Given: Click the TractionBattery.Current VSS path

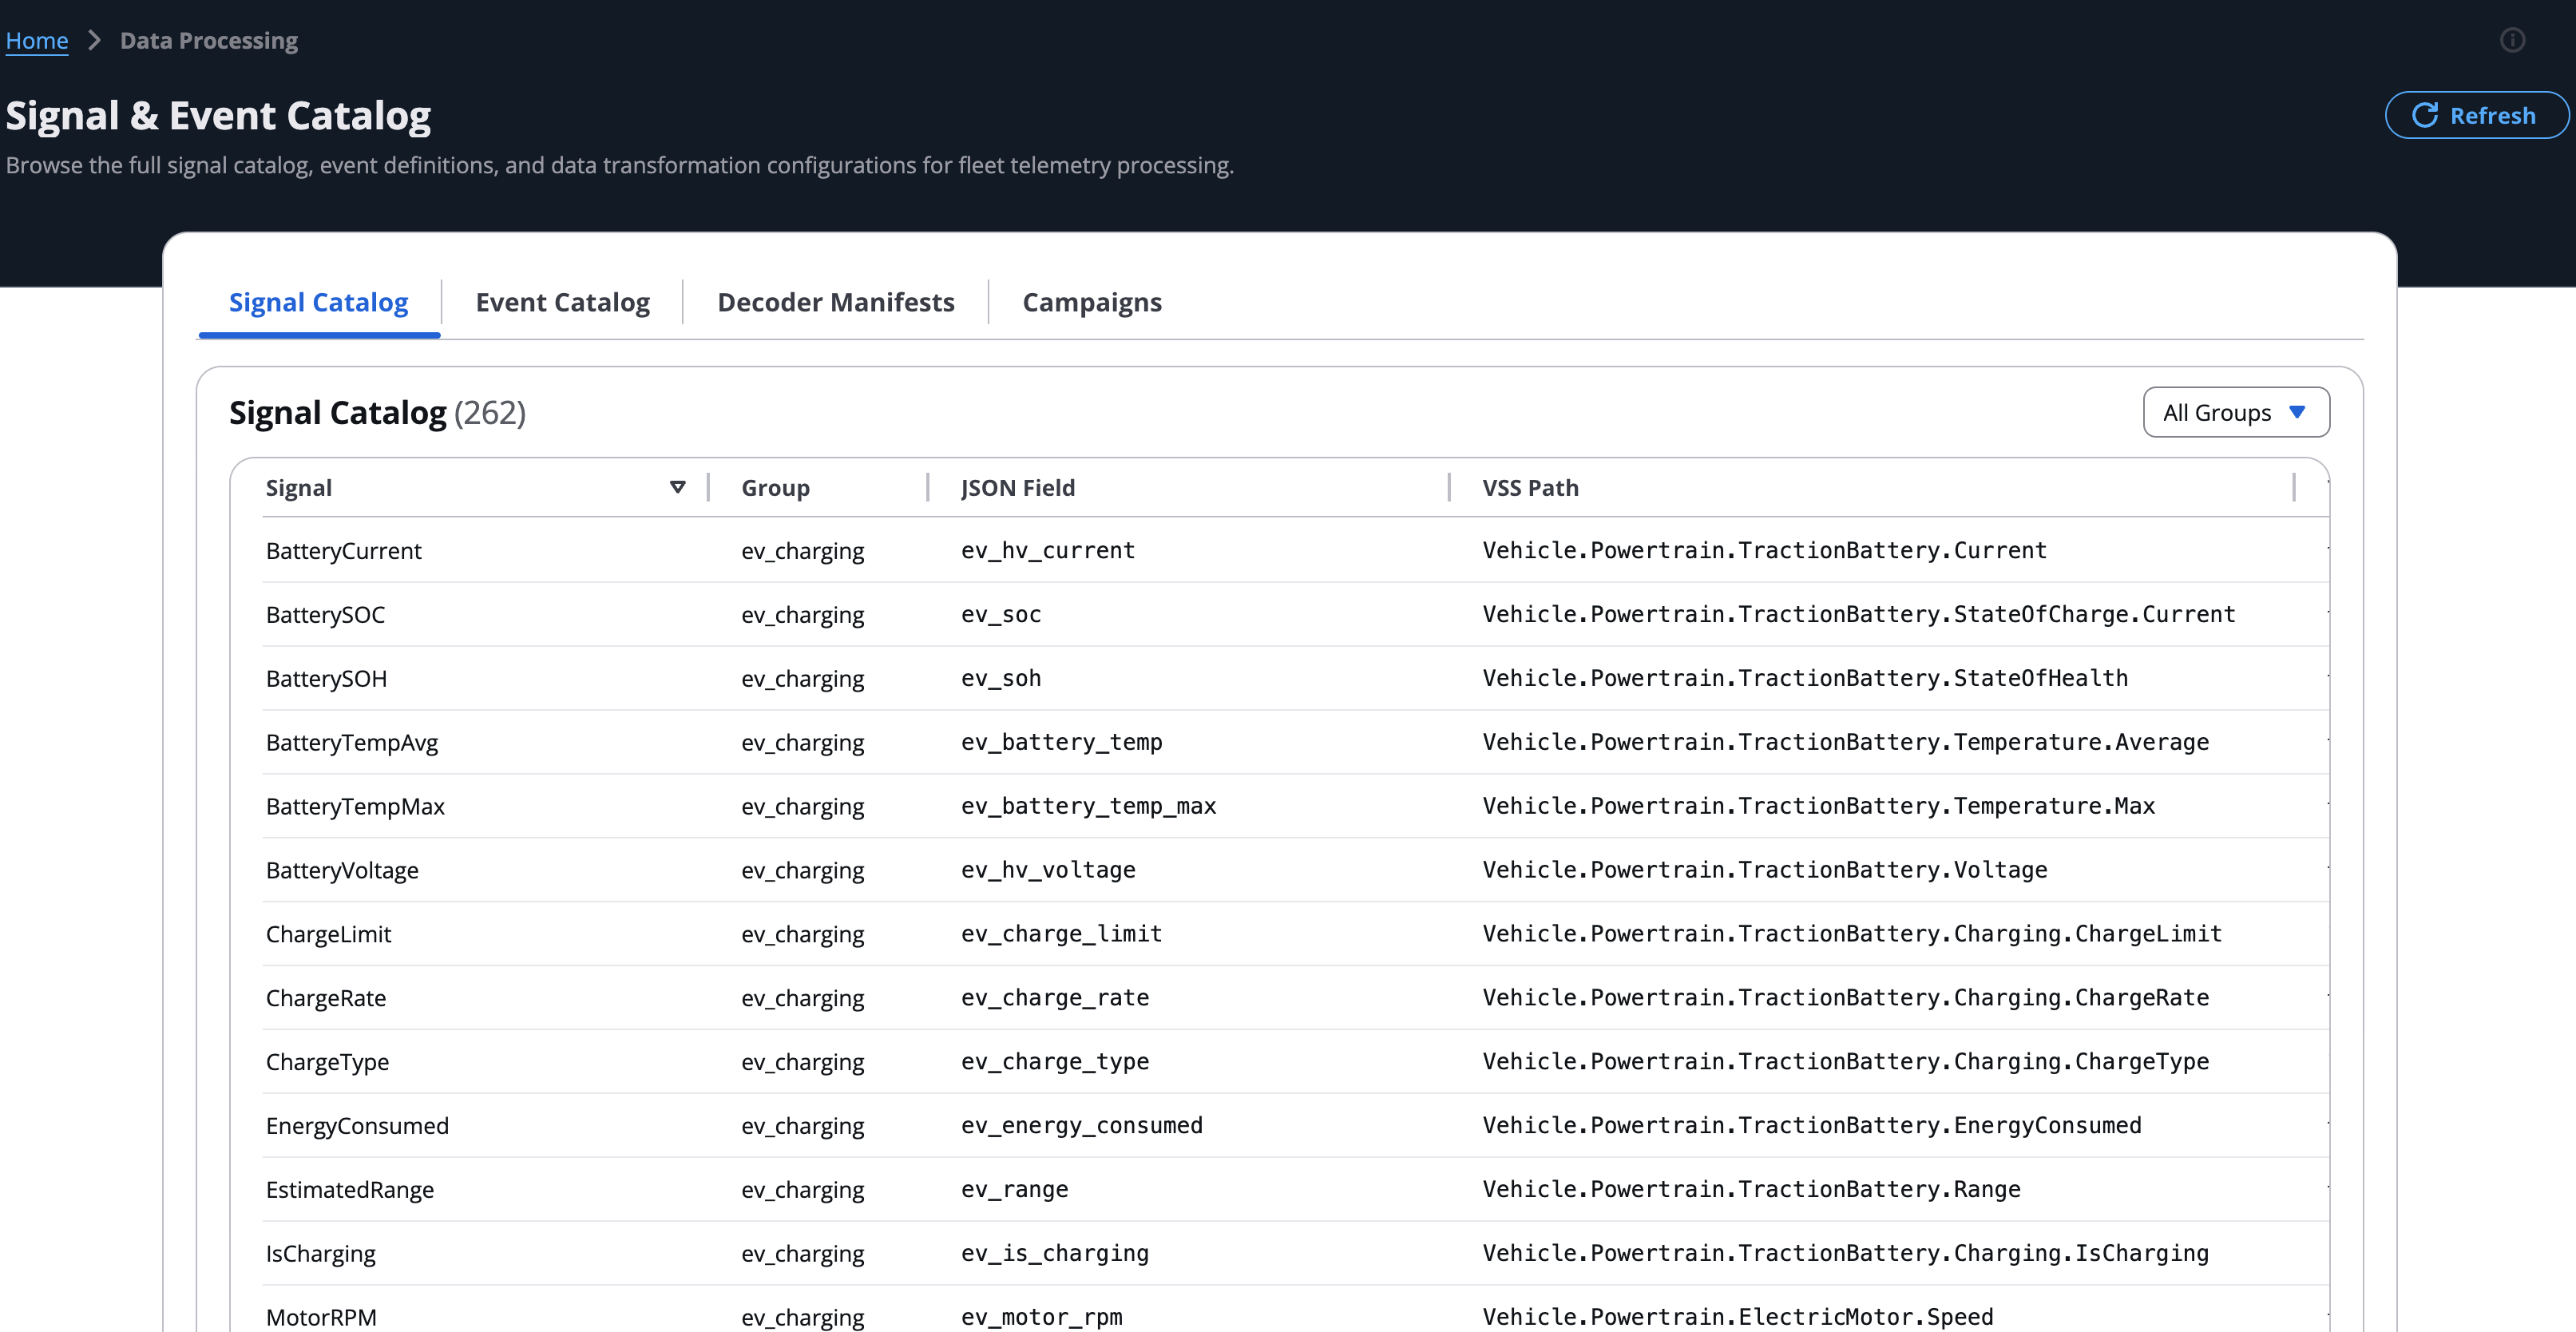Looking at the screenshot, I should [1764, 550].
